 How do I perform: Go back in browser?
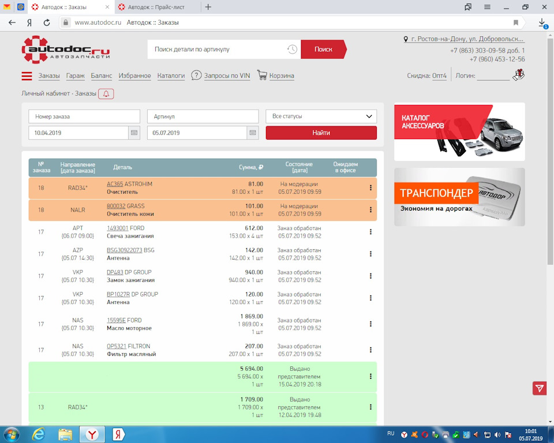(12, 22)
